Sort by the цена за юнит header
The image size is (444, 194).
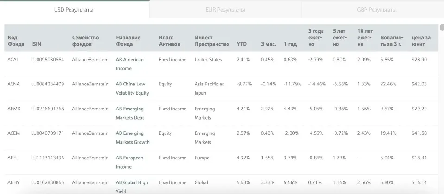[421, 41]
